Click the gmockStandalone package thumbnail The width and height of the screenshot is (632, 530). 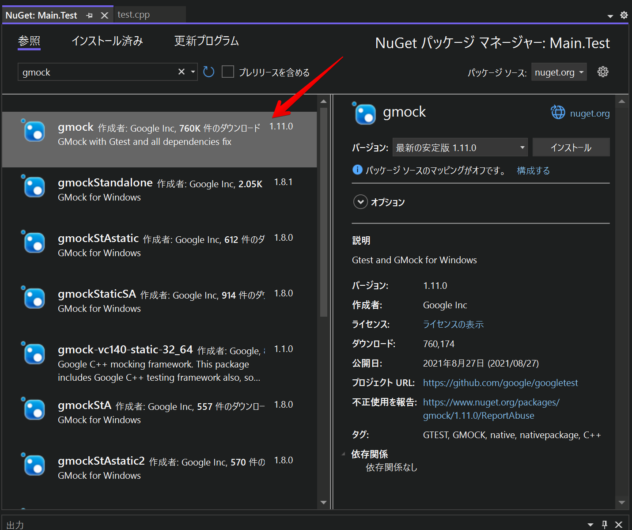point(34,187)
